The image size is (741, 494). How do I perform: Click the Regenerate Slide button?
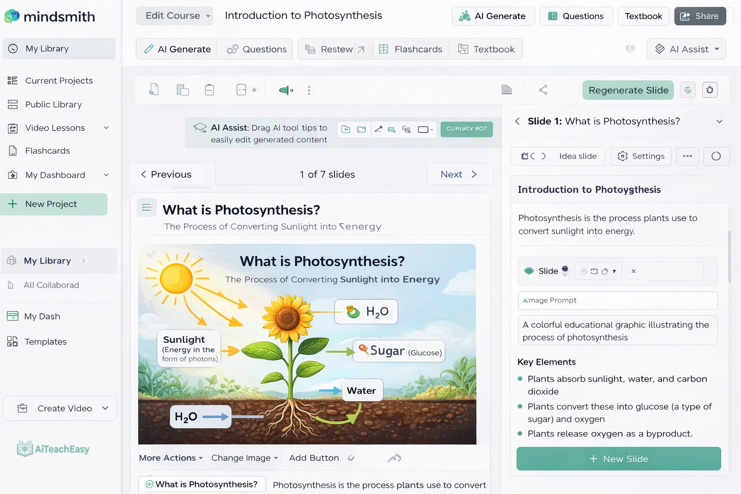pos(628,90)
